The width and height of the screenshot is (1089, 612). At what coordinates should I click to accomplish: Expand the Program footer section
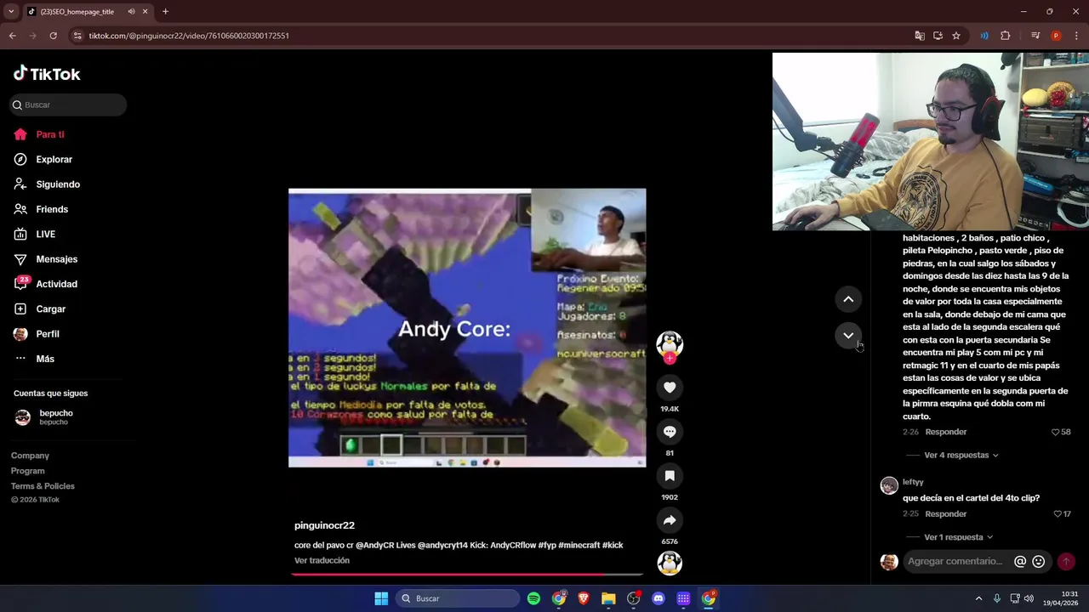tap(28, 471)
